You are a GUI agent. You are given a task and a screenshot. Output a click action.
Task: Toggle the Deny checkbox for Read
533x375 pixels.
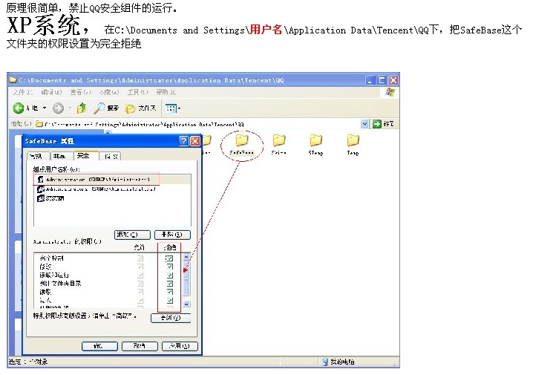tap(169, 292)
